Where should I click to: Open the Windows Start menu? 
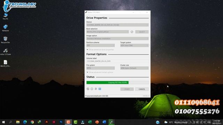3,122
